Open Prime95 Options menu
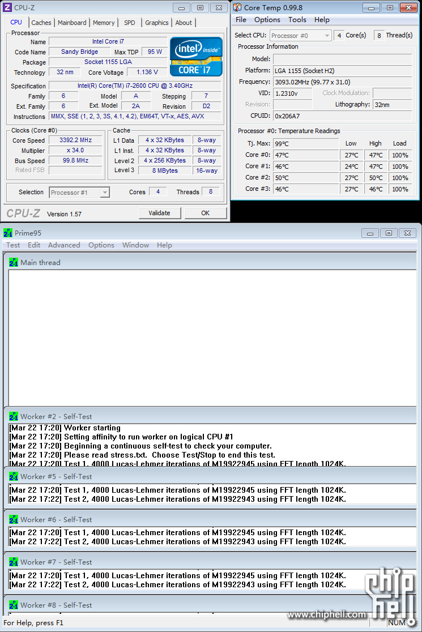422x632 pixels. tap(101, 245)
